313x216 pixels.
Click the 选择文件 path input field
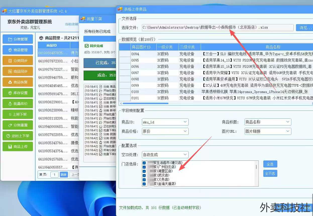(x=218, y=27)
